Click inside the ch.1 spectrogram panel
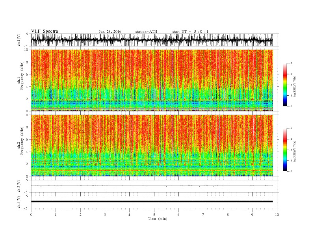The height and width of the screenshot is (241, 312). point(152,80)
